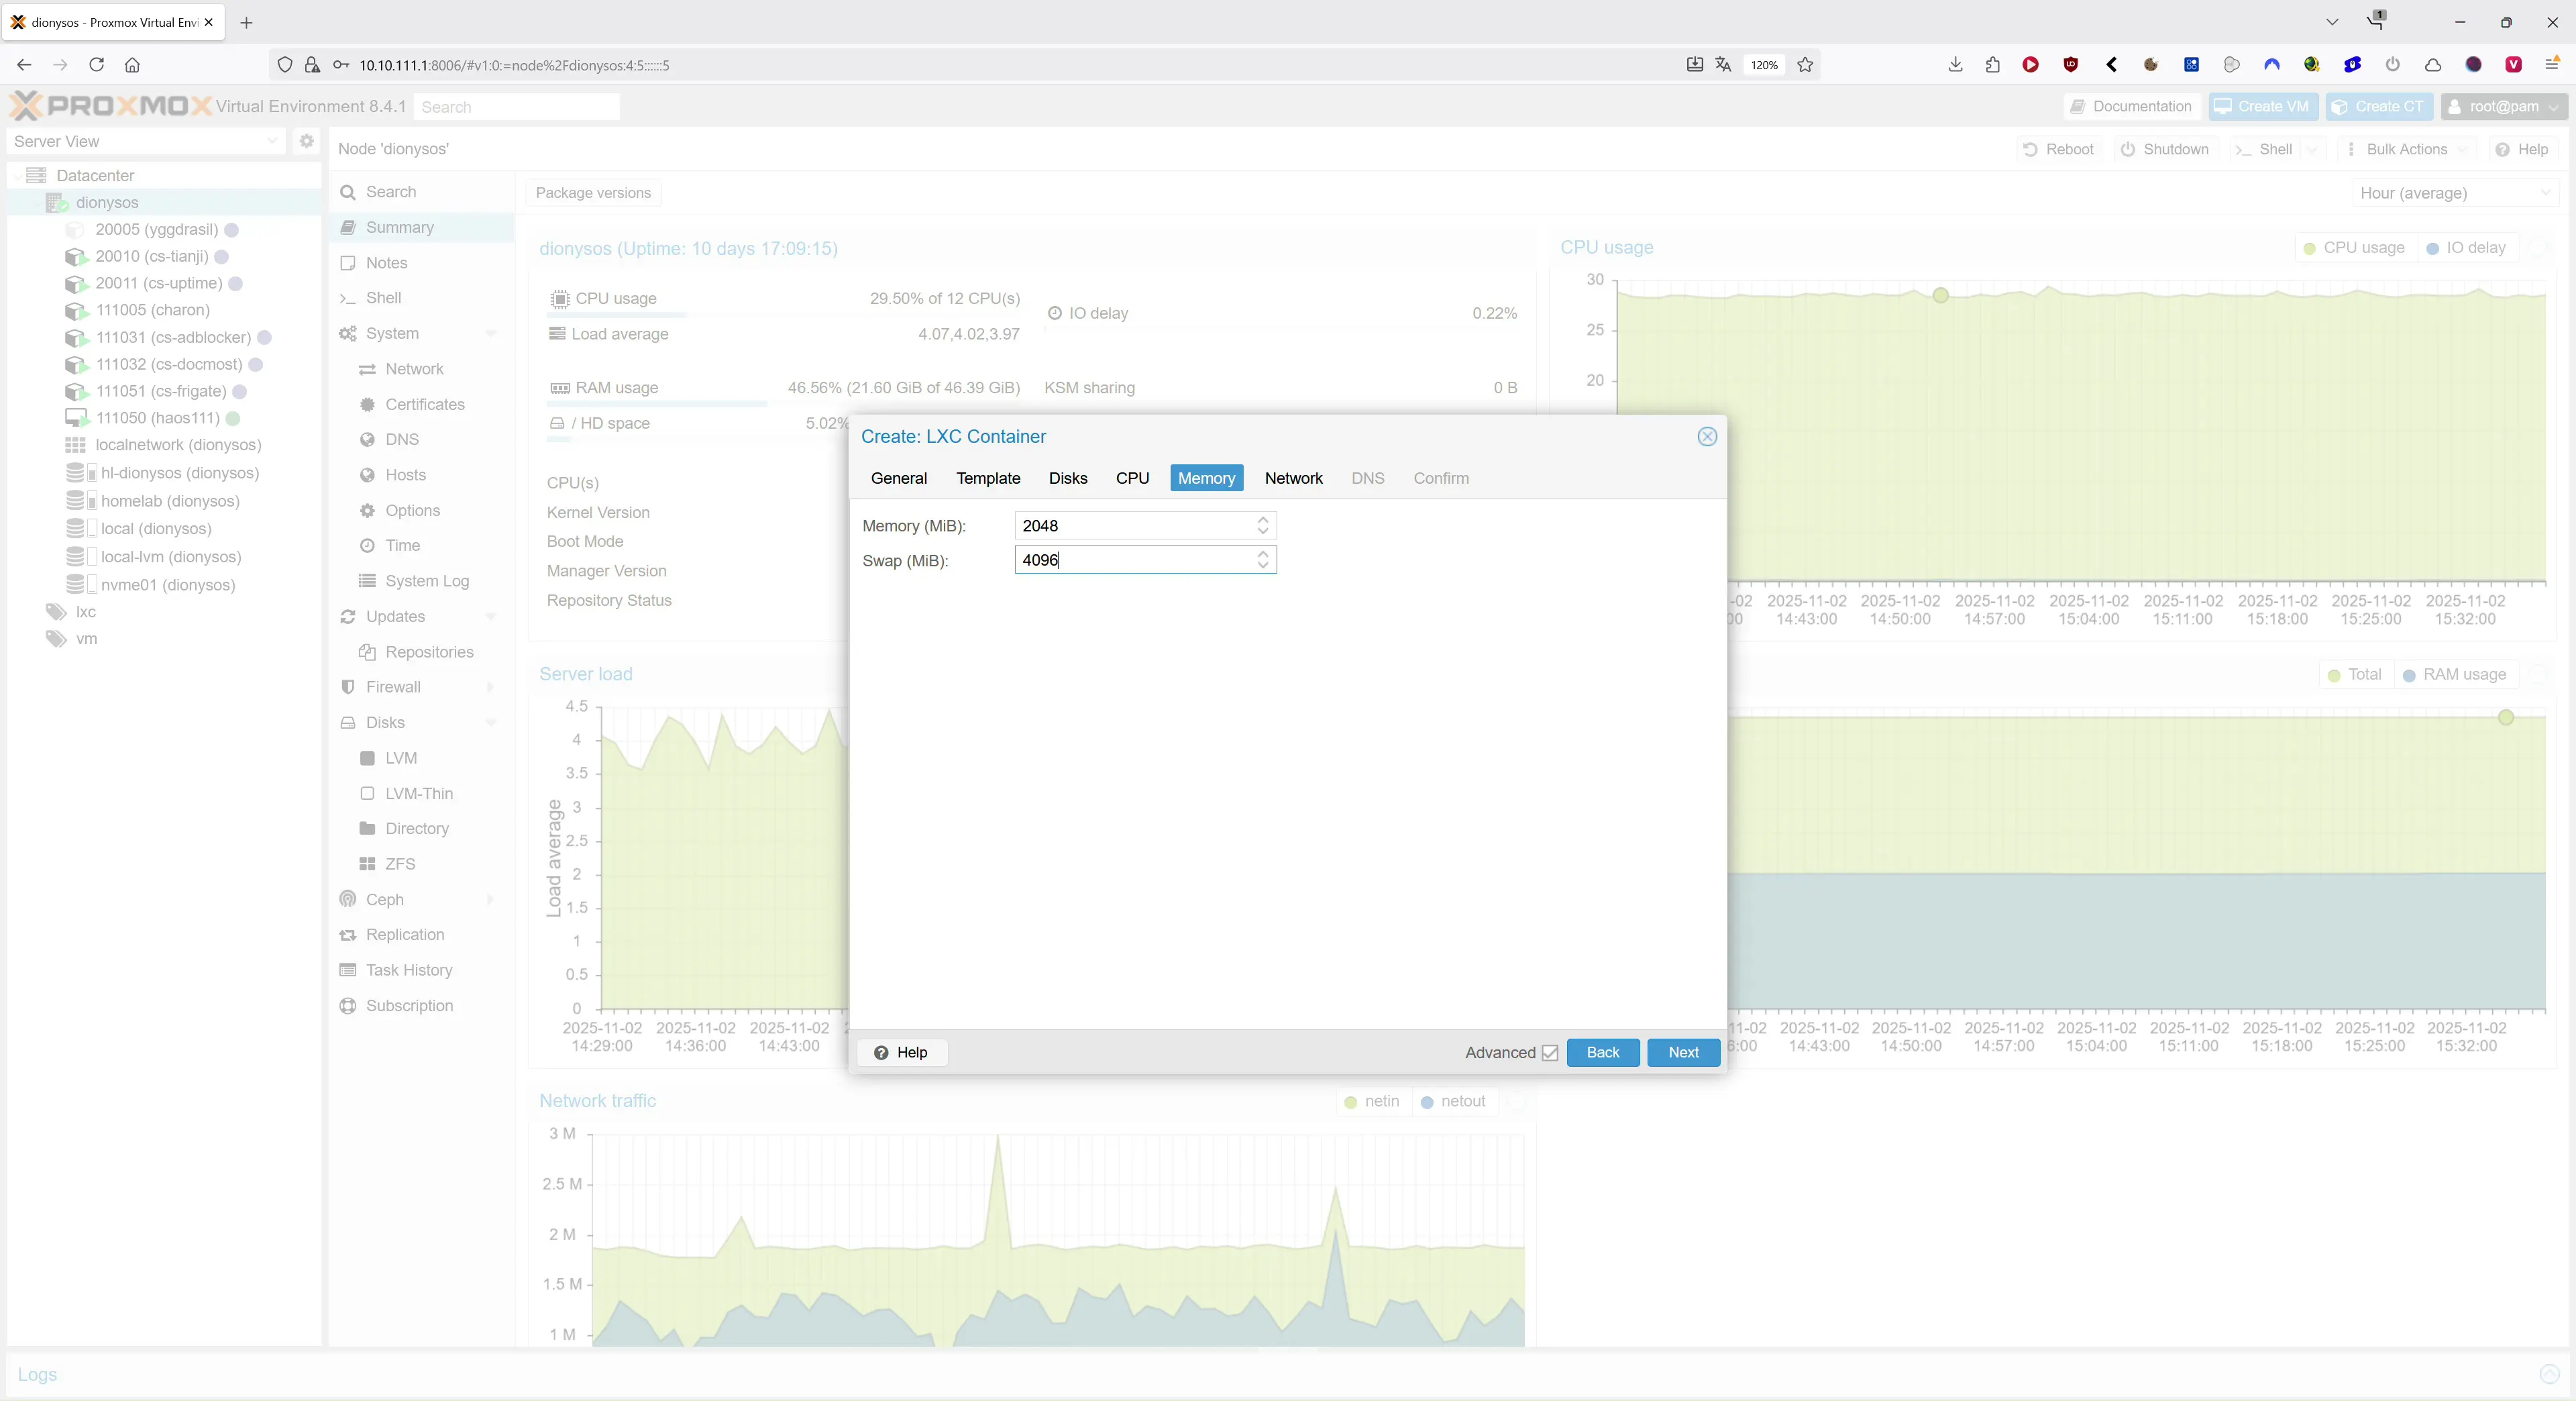Image resolution: width=2576 pixels, height=1401 pixels.
Task: Enable the Advanced checkbox in the dialog
Action: [1549, 1053]
